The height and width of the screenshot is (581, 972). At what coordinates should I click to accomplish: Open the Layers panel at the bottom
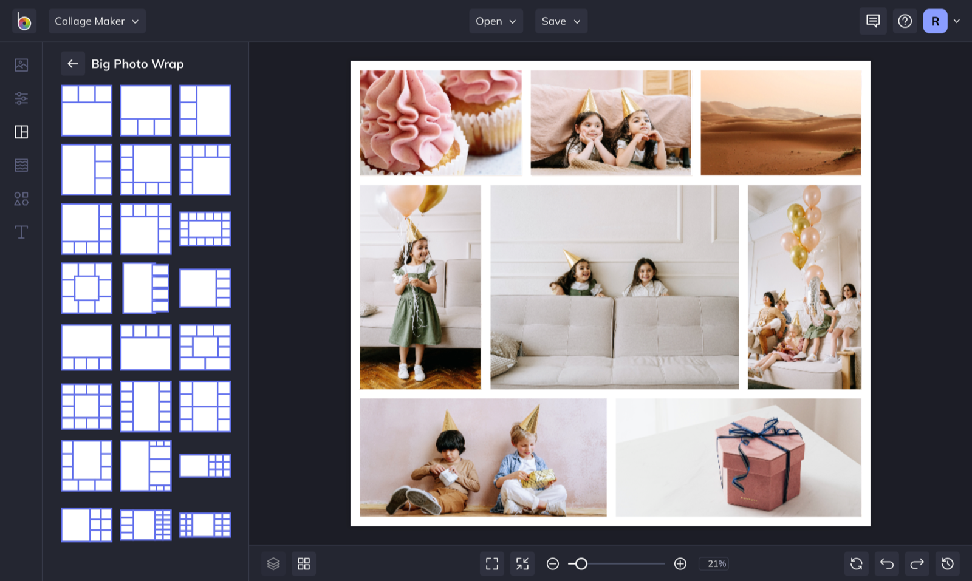coord(273,563)
